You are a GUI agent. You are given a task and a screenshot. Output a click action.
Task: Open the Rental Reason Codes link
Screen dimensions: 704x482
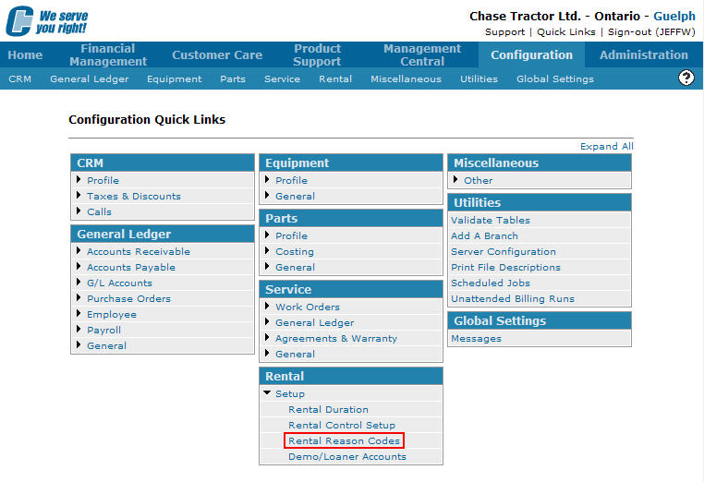pyautogui.click(x=344, y=441)
